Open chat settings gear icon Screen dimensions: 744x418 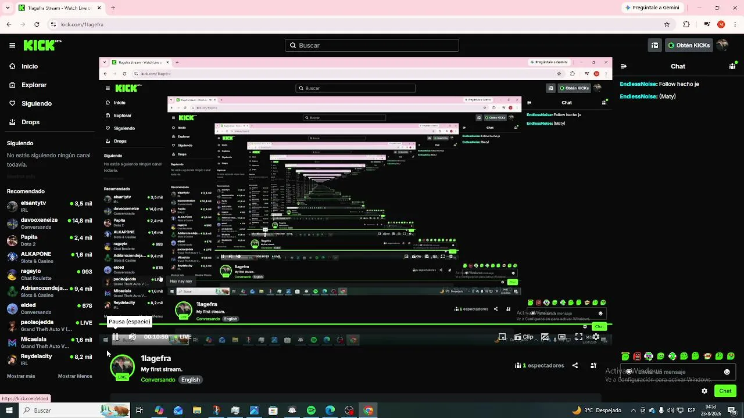click(704, 391)
